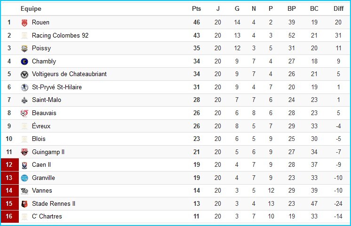351x226 pixels.
Task: Click the Equipe column header
Action: point(31,8)
